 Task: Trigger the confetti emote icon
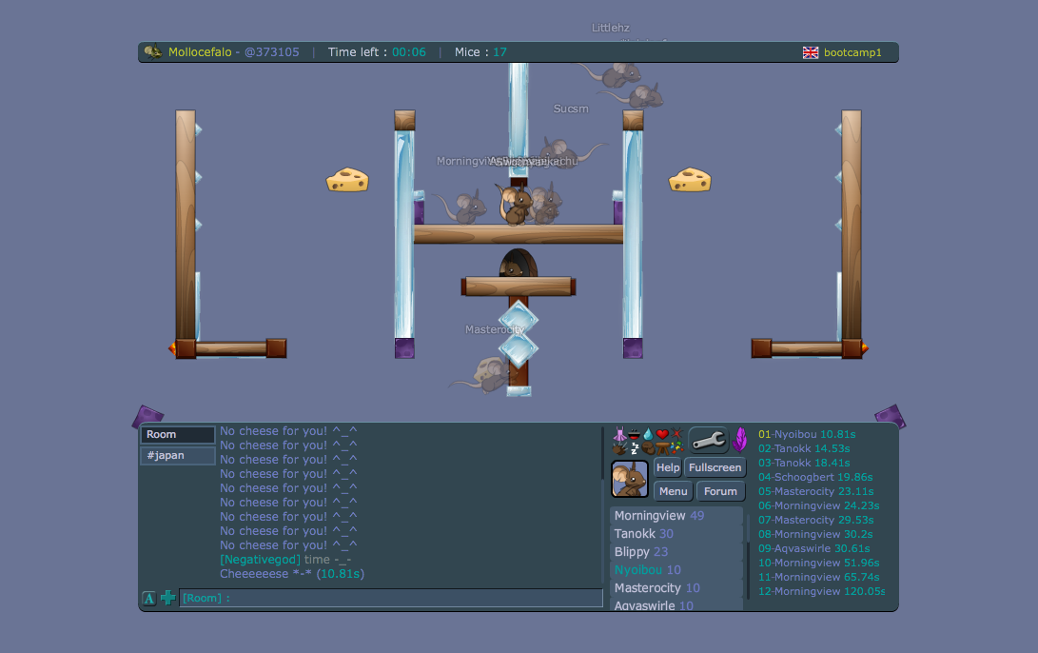[x=676, y=447]
